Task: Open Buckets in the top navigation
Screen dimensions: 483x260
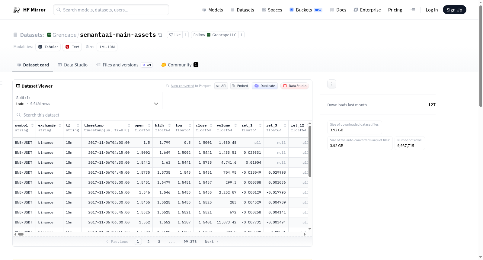Action: tap(306, 10)
